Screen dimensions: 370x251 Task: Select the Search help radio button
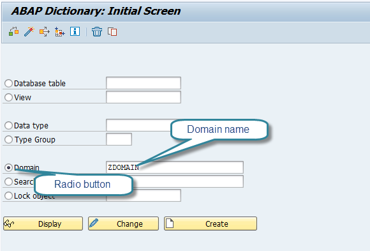(x=8, y=181)
